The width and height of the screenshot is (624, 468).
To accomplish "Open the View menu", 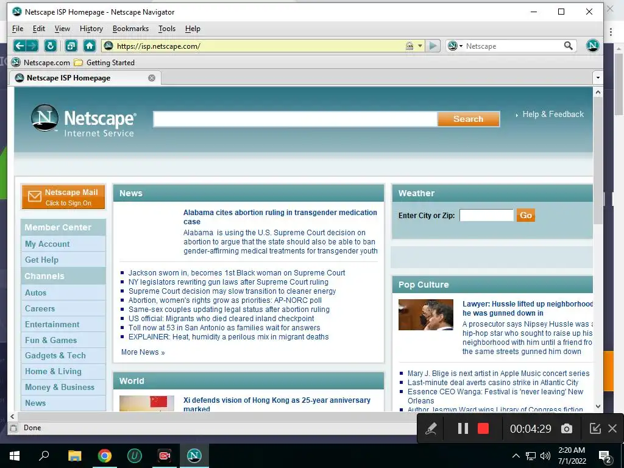I will (x=62, y=29).
